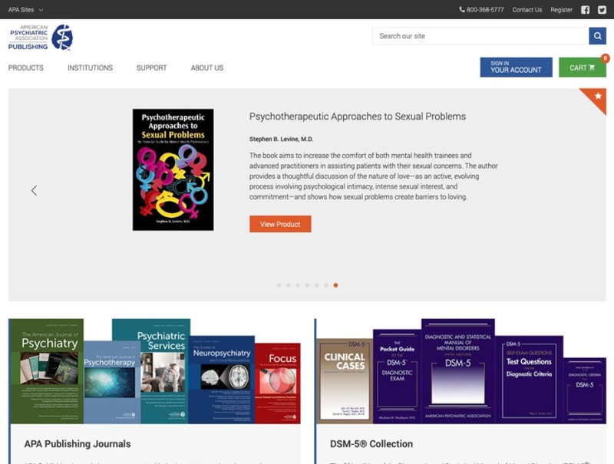614x464 pixels.
Task: Select the sixth carousel dot
Action: (326, 285)
